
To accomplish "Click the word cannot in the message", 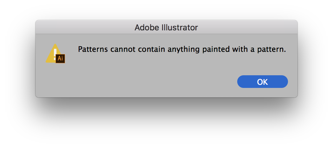I will (x=123, y=49).
